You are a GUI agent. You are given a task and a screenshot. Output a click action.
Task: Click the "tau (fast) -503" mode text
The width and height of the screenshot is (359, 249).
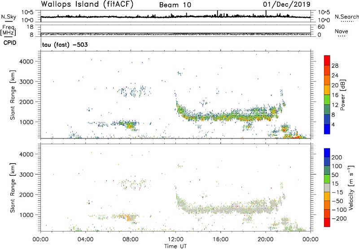click(65, 44)
